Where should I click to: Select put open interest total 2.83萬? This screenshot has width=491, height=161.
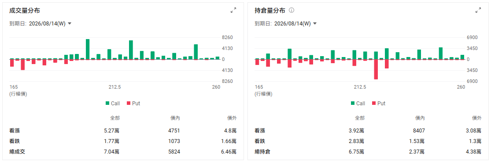[x=357, y=141]
